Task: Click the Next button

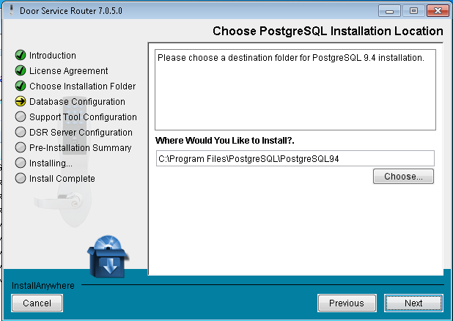Action: point(413,303)
